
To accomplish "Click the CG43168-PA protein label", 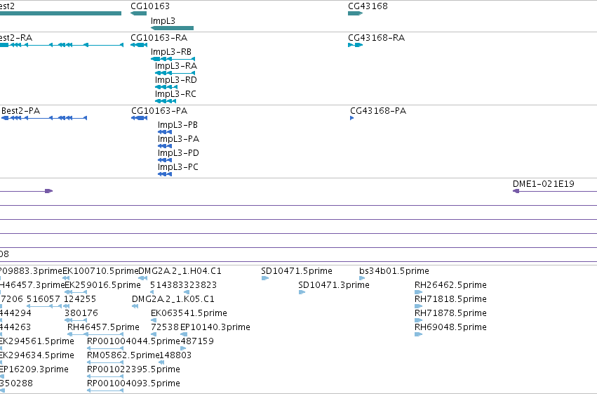I will (378, 111).
